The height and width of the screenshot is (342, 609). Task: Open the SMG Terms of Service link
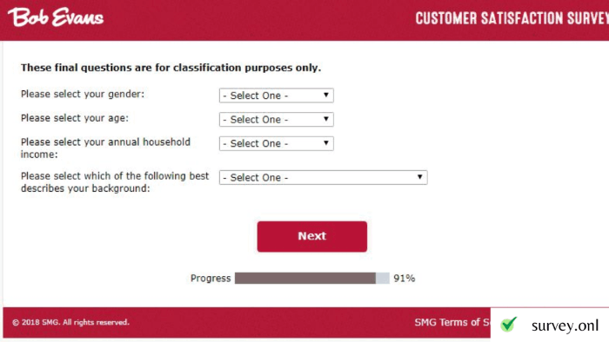[452, 322]
